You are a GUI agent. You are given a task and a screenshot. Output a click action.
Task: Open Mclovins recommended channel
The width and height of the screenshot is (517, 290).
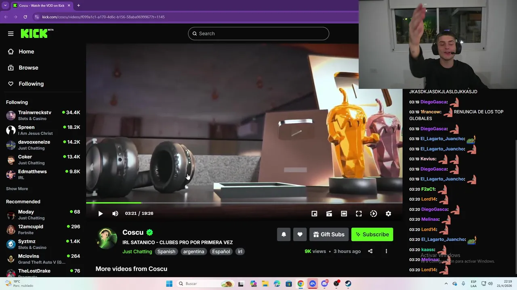[43, 259]
